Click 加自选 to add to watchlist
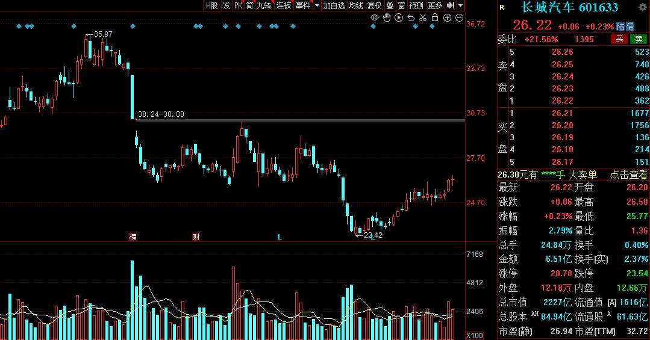Screen dimensions: 650x340 coord(334,5)
